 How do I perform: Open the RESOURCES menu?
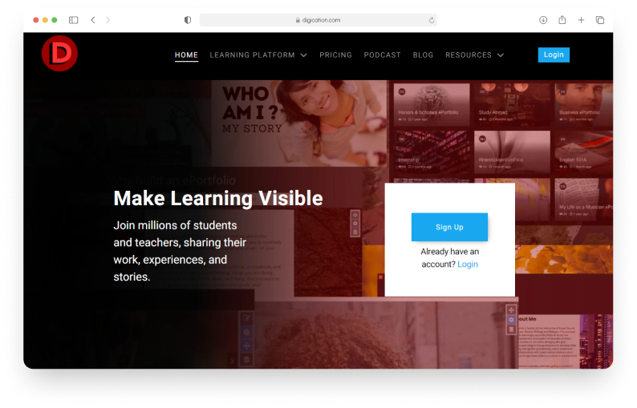click(x=469, y=55)
